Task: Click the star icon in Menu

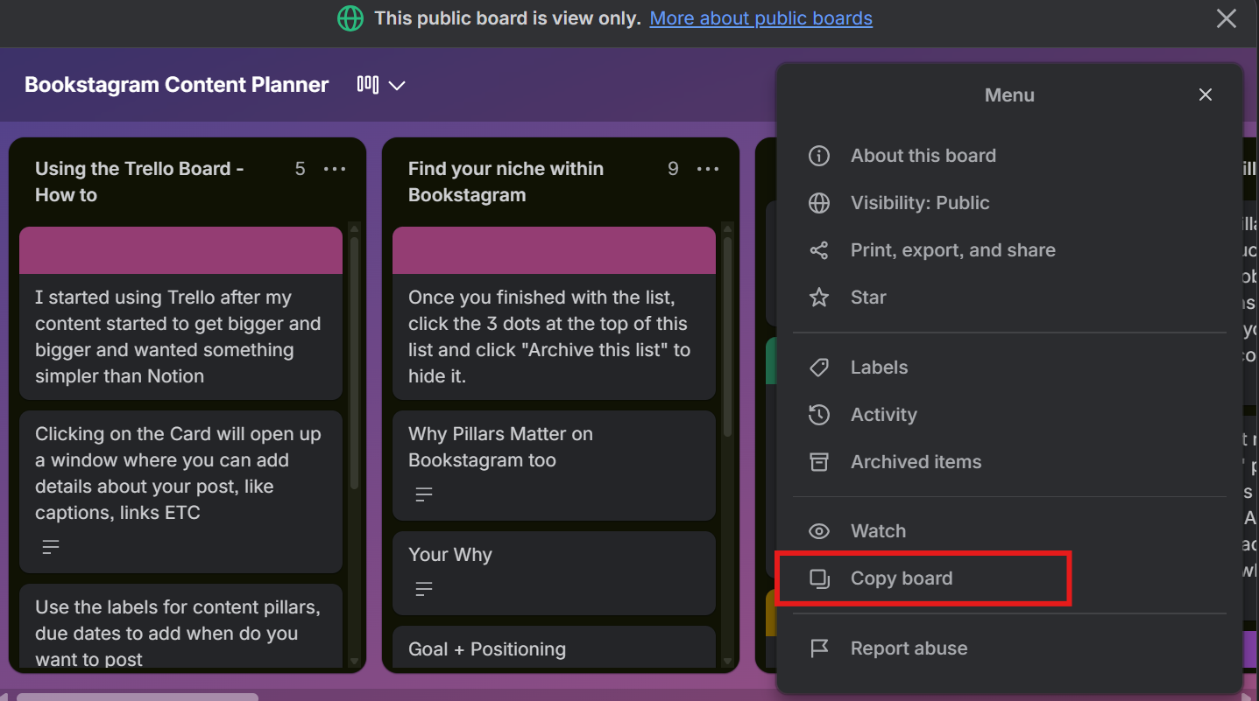Action: [818, 298]
